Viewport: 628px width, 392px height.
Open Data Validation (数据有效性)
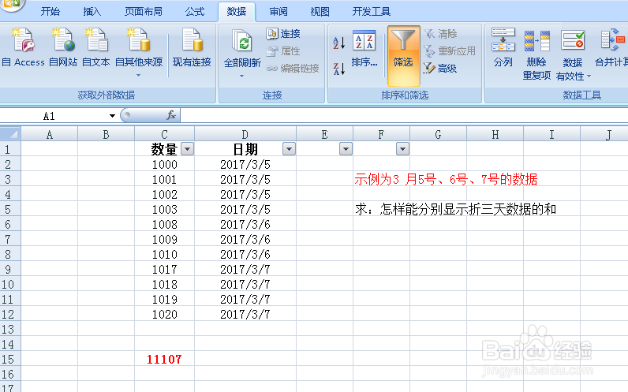coord(573,54)
